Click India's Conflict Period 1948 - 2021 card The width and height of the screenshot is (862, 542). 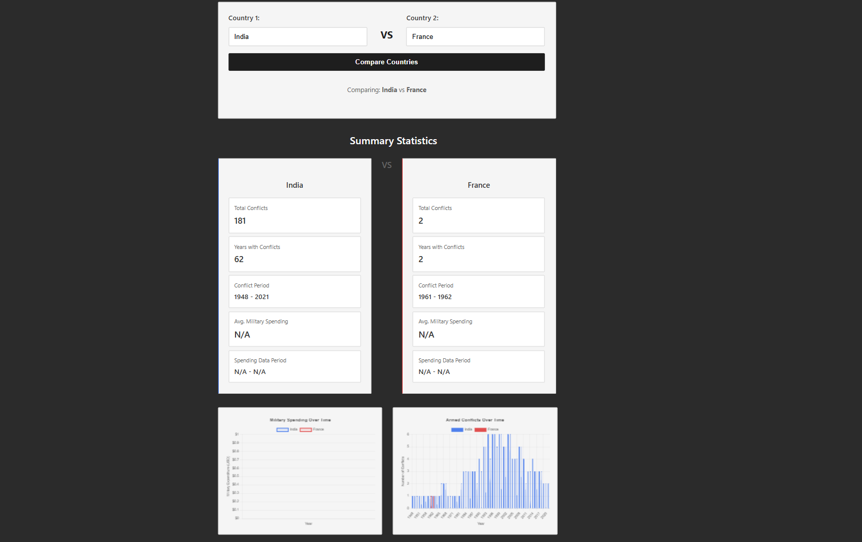click(x=294, y=291)
